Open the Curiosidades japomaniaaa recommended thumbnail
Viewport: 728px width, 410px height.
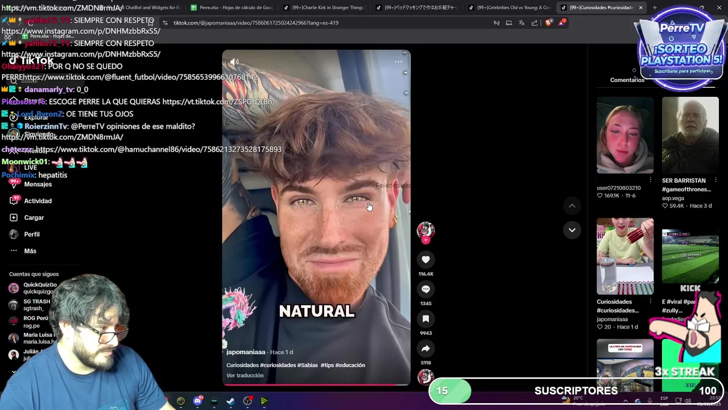625,256
